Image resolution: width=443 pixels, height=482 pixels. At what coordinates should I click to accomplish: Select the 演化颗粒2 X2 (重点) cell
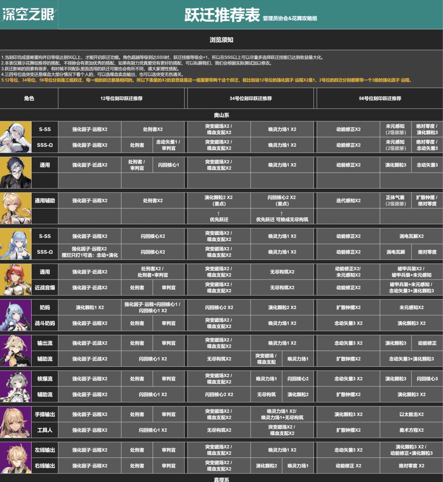coord(219,200)
